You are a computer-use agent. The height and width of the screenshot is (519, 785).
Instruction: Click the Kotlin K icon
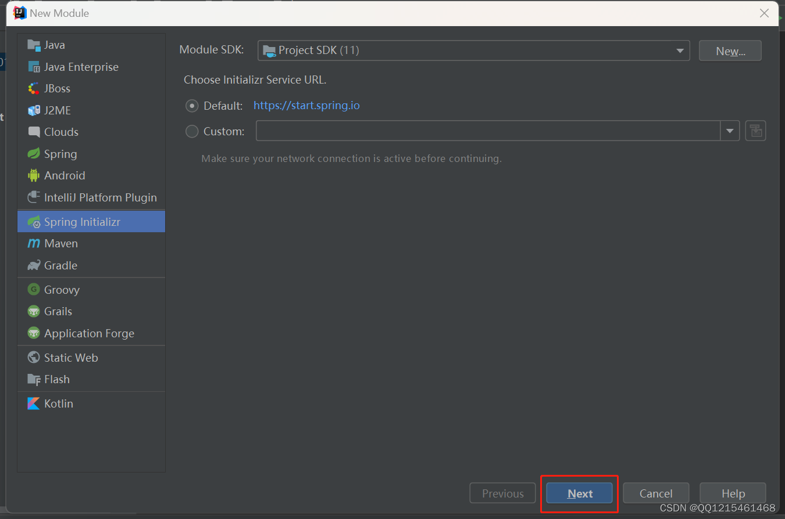tap(34, 403)
